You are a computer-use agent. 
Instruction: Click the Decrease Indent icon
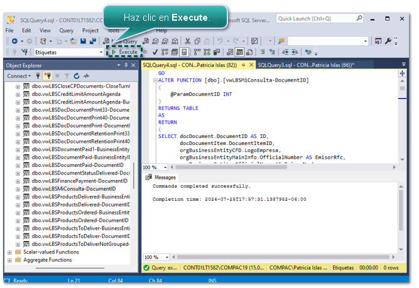point(285,52)
